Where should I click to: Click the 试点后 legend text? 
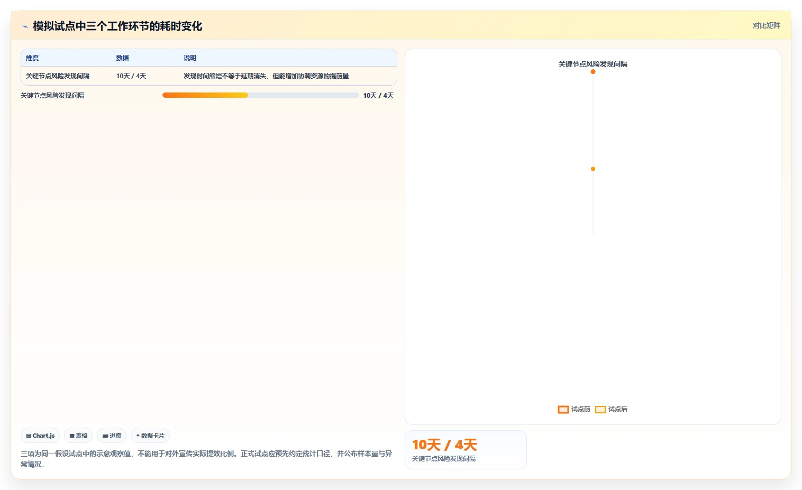point(618,409)
